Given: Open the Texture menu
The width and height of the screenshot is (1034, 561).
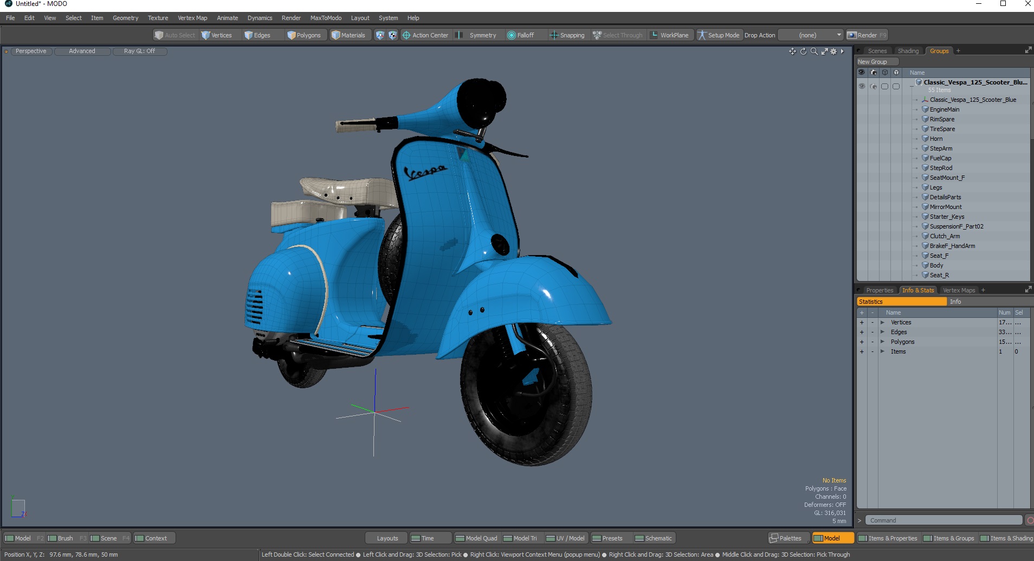Looking at the screenshot, I should pos(158,18).
